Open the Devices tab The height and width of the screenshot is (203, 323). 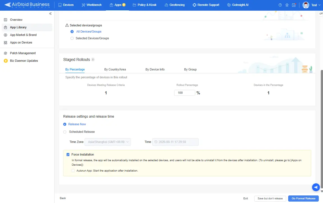point(66,5)
